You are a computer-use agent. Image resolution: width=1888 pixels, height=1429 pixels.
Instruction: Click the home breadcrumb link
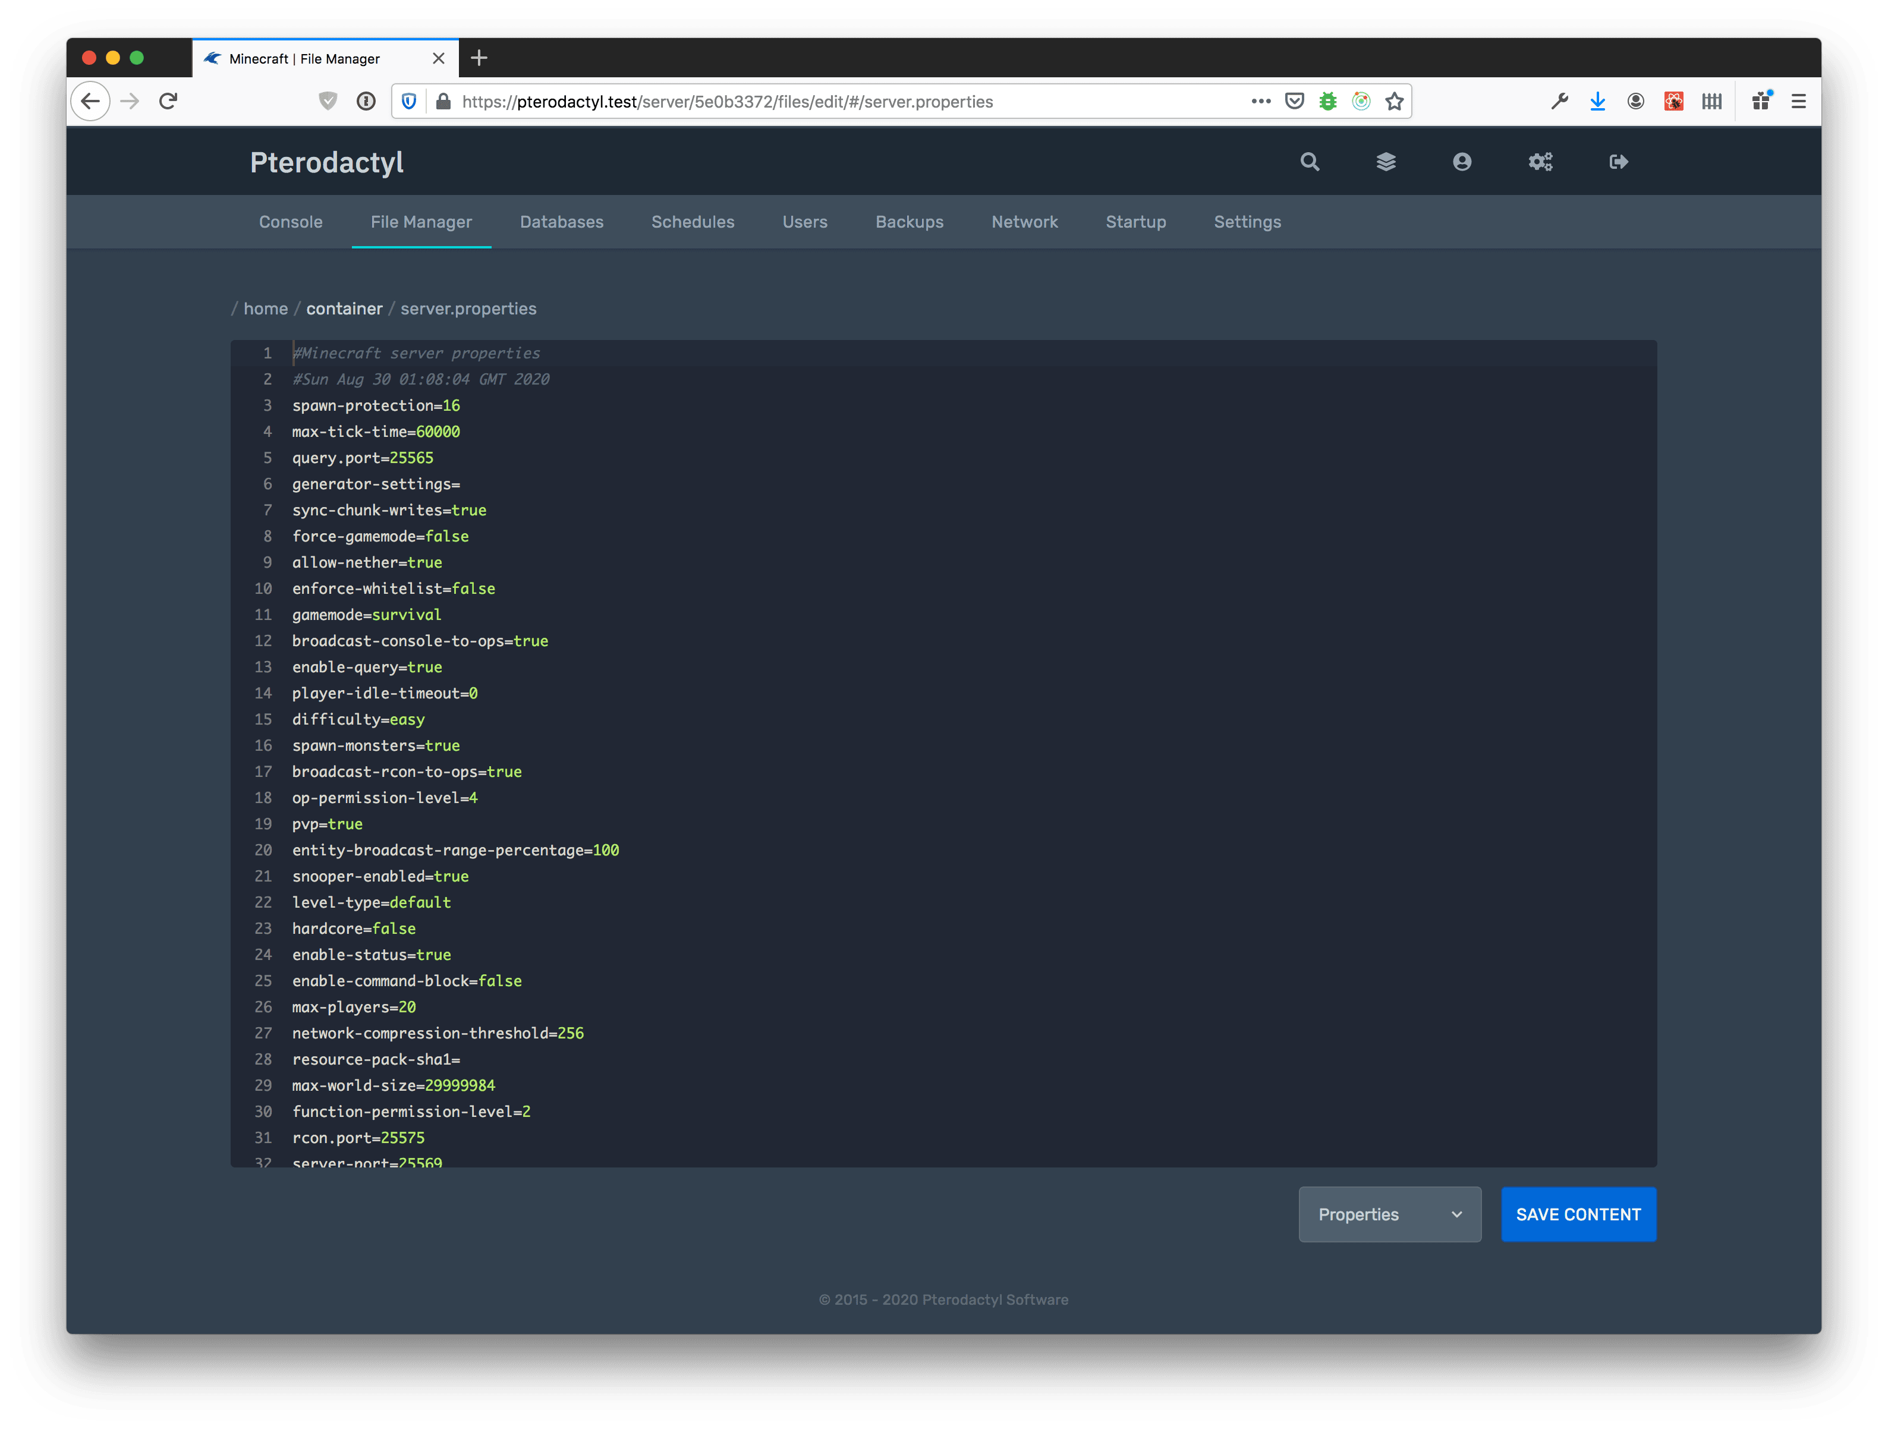coord(266,309)
